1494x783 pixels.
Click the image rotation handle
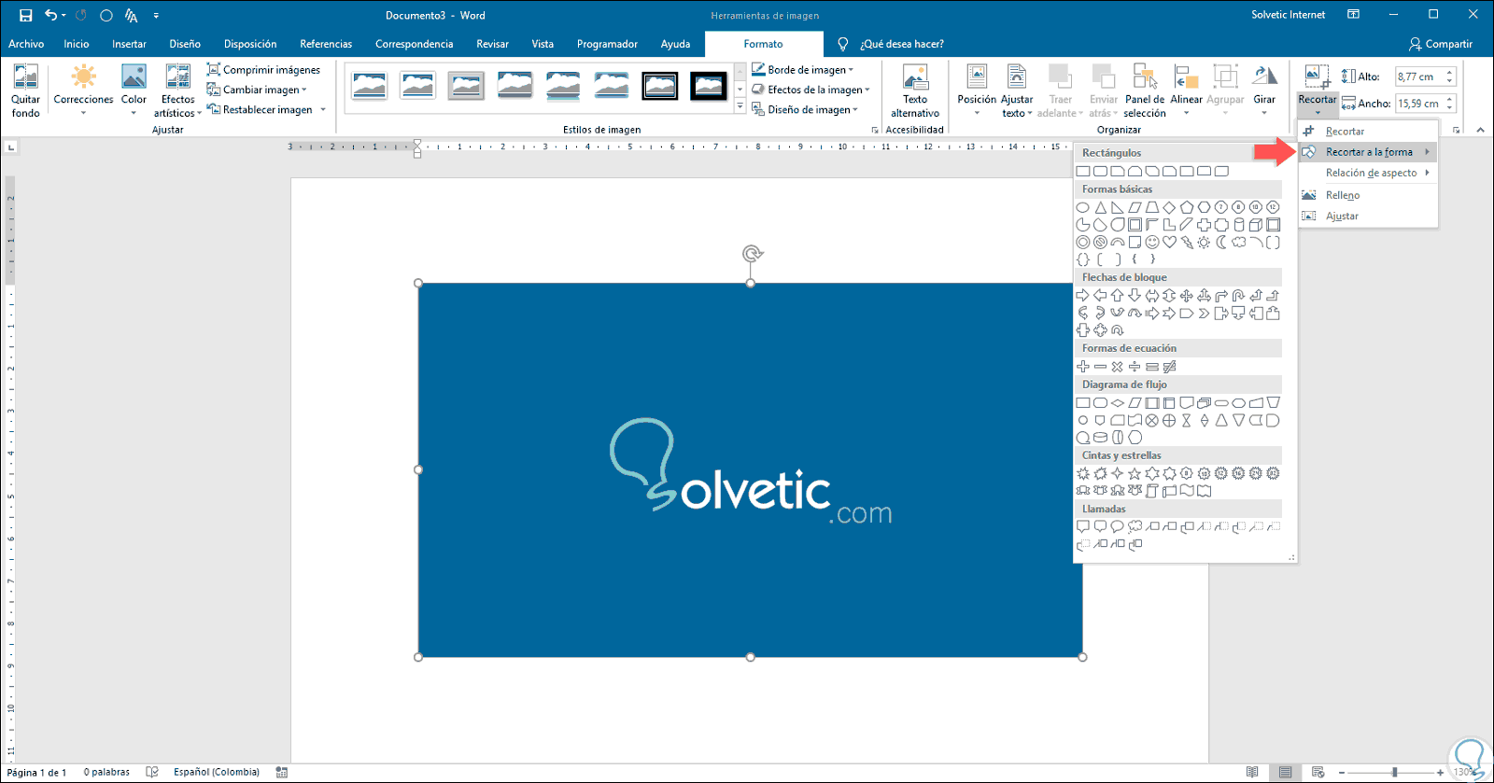pos(752,254)
